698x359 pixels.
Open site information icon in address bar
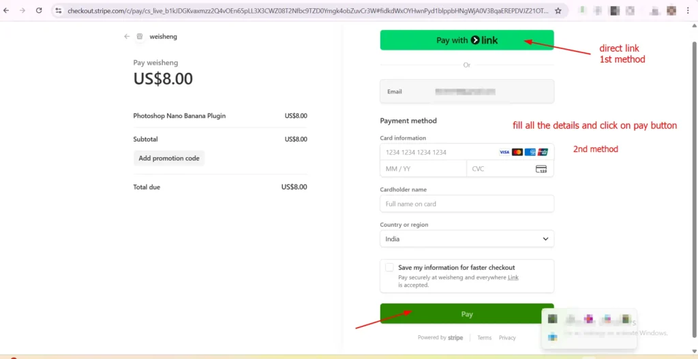click(59, 11)
